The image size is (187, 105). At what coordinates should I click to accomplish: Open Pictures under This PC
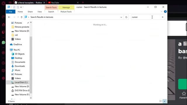point(18,74)
